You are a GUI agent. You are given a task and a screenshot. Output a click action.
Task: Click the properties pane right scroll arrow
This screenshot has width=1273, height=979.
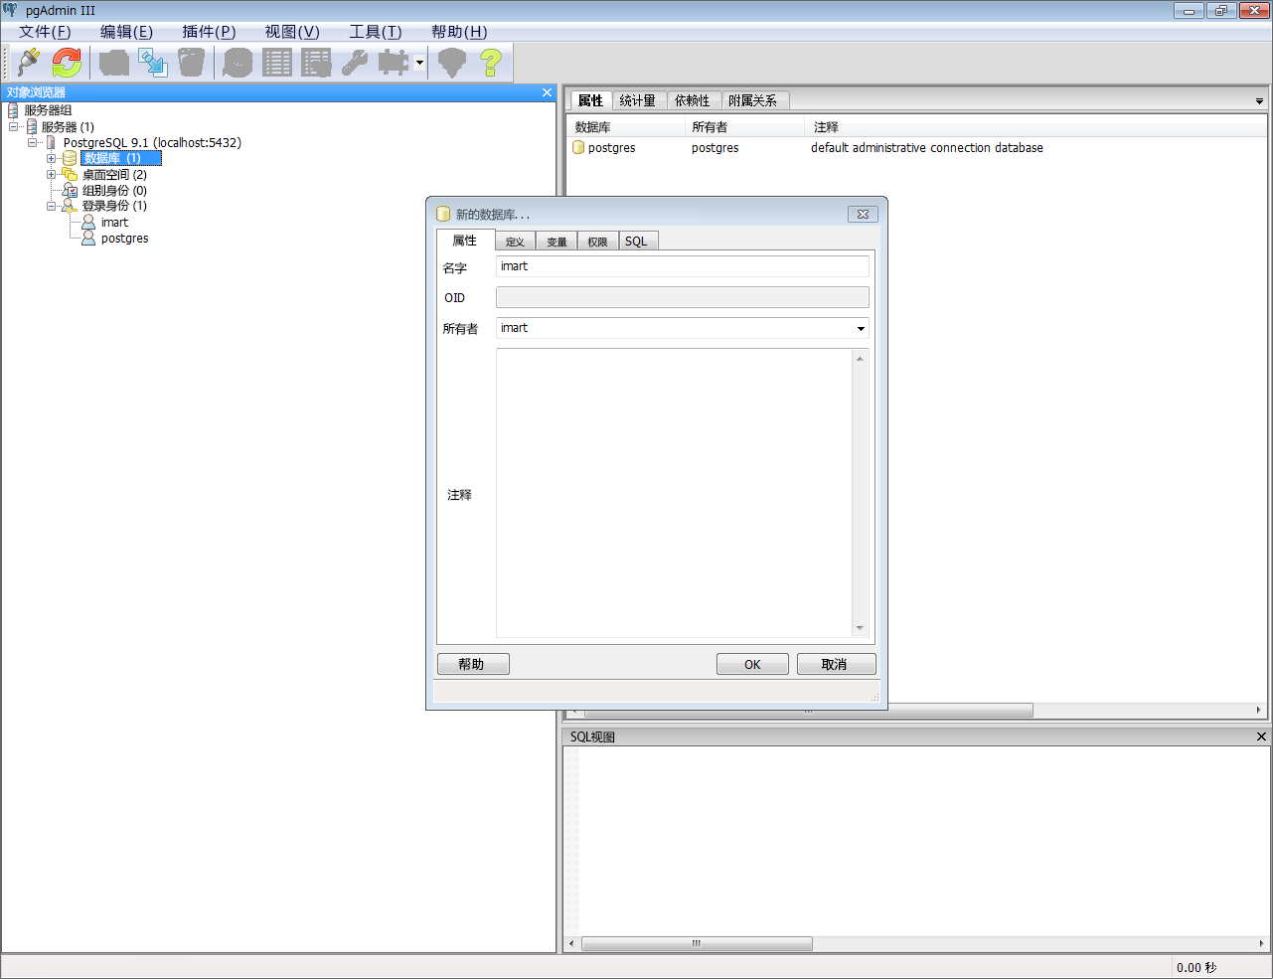[x=1259, y=710]
